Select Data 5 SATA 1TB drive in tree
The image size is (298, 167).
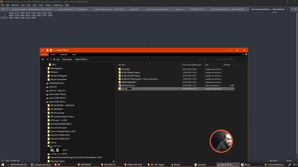click(57, 98)
